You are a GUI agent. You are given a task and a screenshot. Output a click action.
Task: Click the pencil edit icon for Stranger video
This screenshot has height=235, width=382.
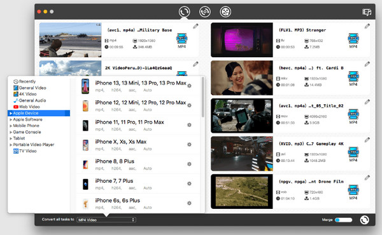(367, 26)
